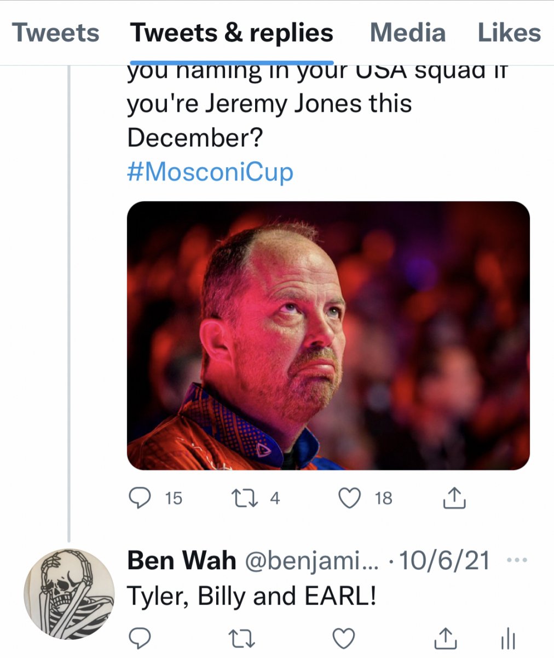Click the Ben Wah display name

181,561
